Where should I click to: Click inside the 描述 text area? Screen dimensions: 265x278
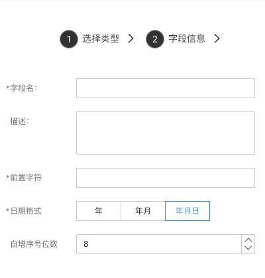click(x=166, y=133)
